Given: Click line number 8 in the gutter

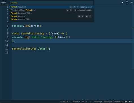Looking at the screenshot, I should pyautogui.click(x=8, y=34).
